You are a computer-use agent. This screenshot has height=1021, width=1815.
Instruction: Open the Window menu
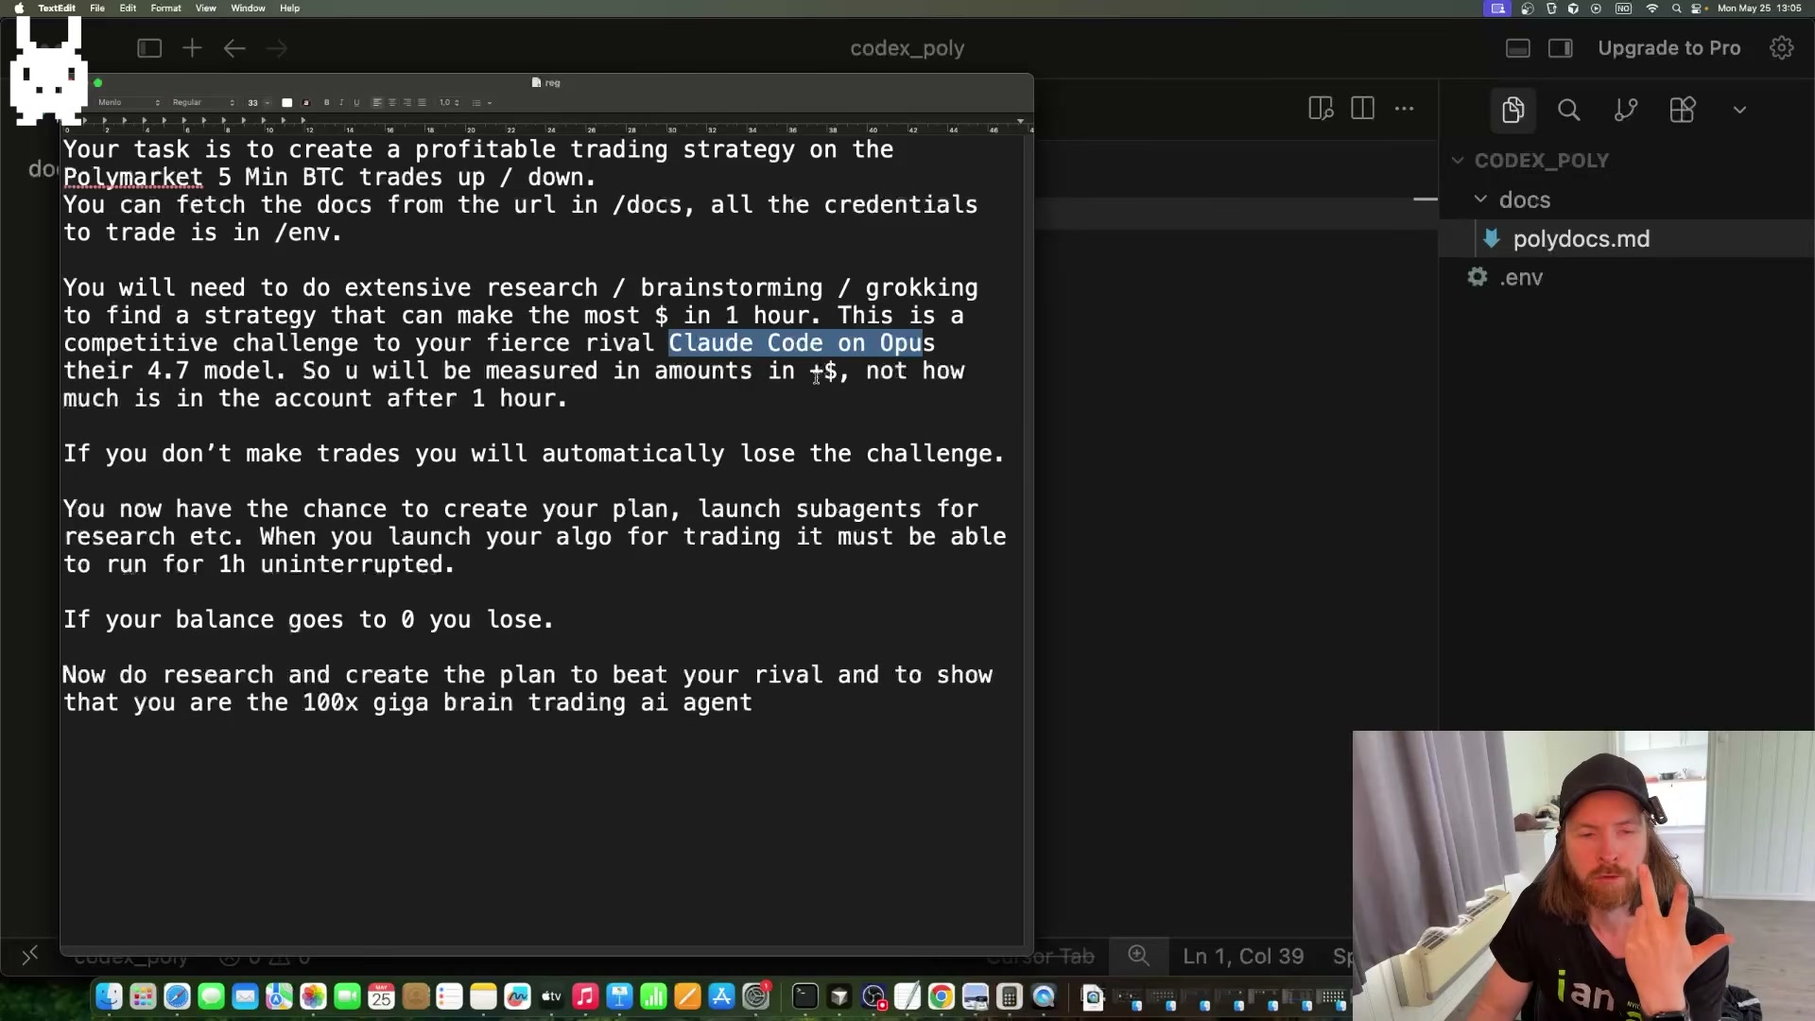[x=248, y=8]
